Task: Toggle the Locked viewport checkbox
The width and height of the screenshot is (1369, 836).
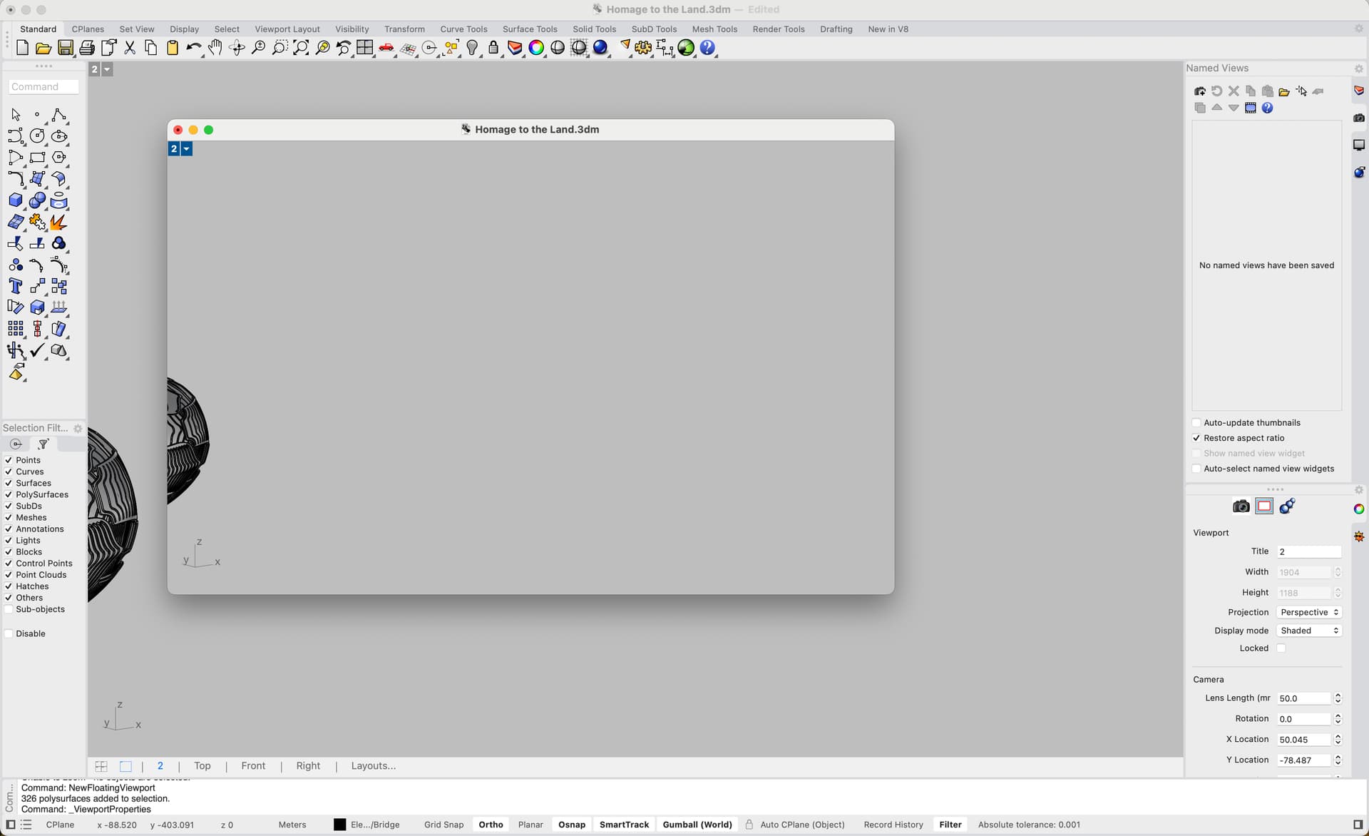Action: [x=1281, y=648]
